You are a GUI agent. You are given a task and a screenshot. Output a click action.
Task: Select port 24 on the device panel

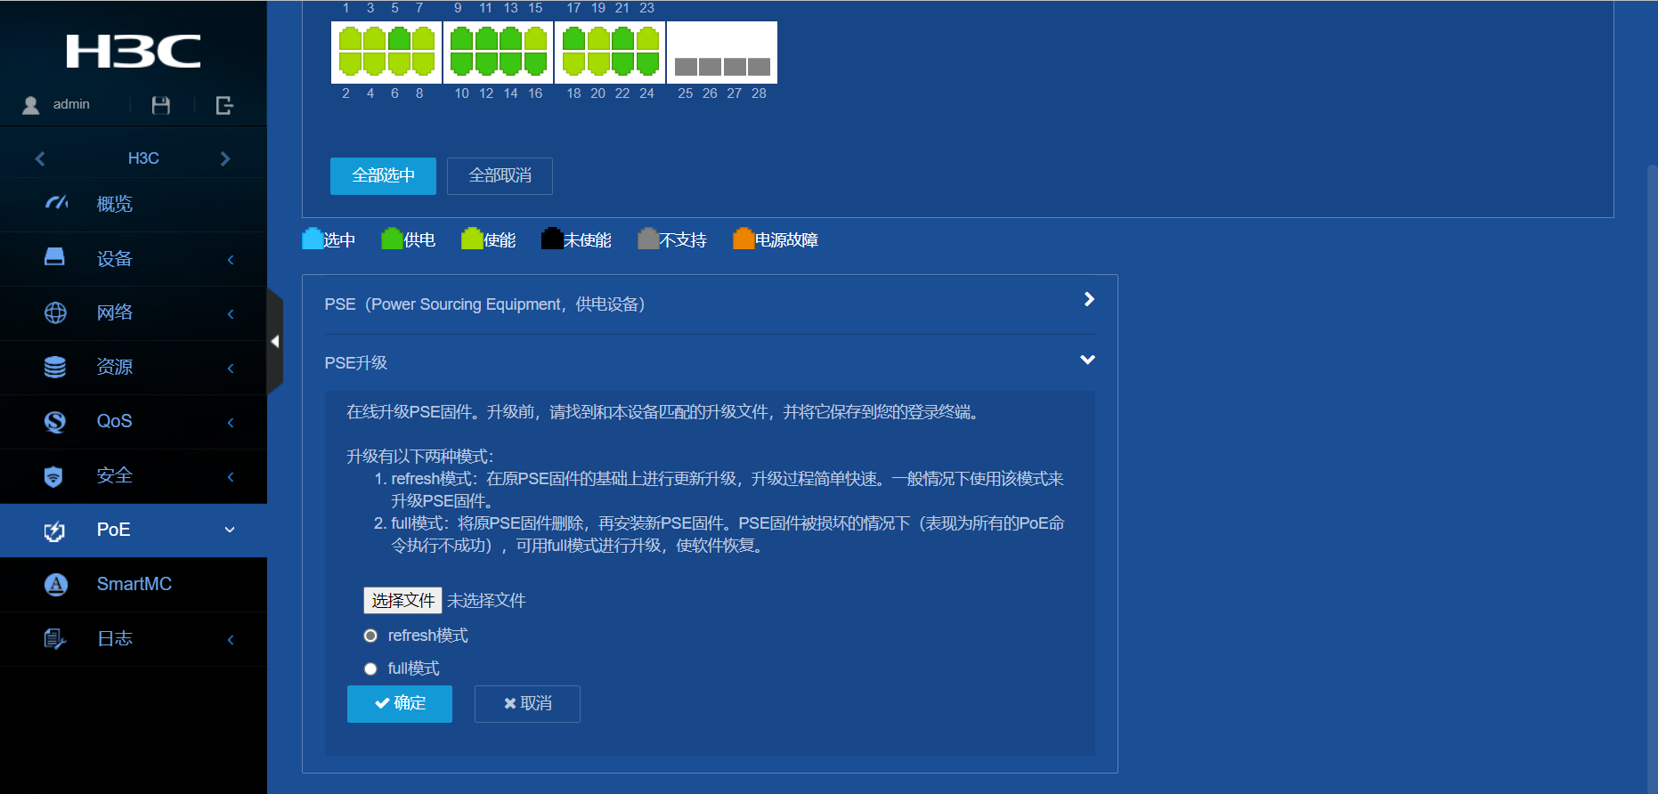(647, 63)
